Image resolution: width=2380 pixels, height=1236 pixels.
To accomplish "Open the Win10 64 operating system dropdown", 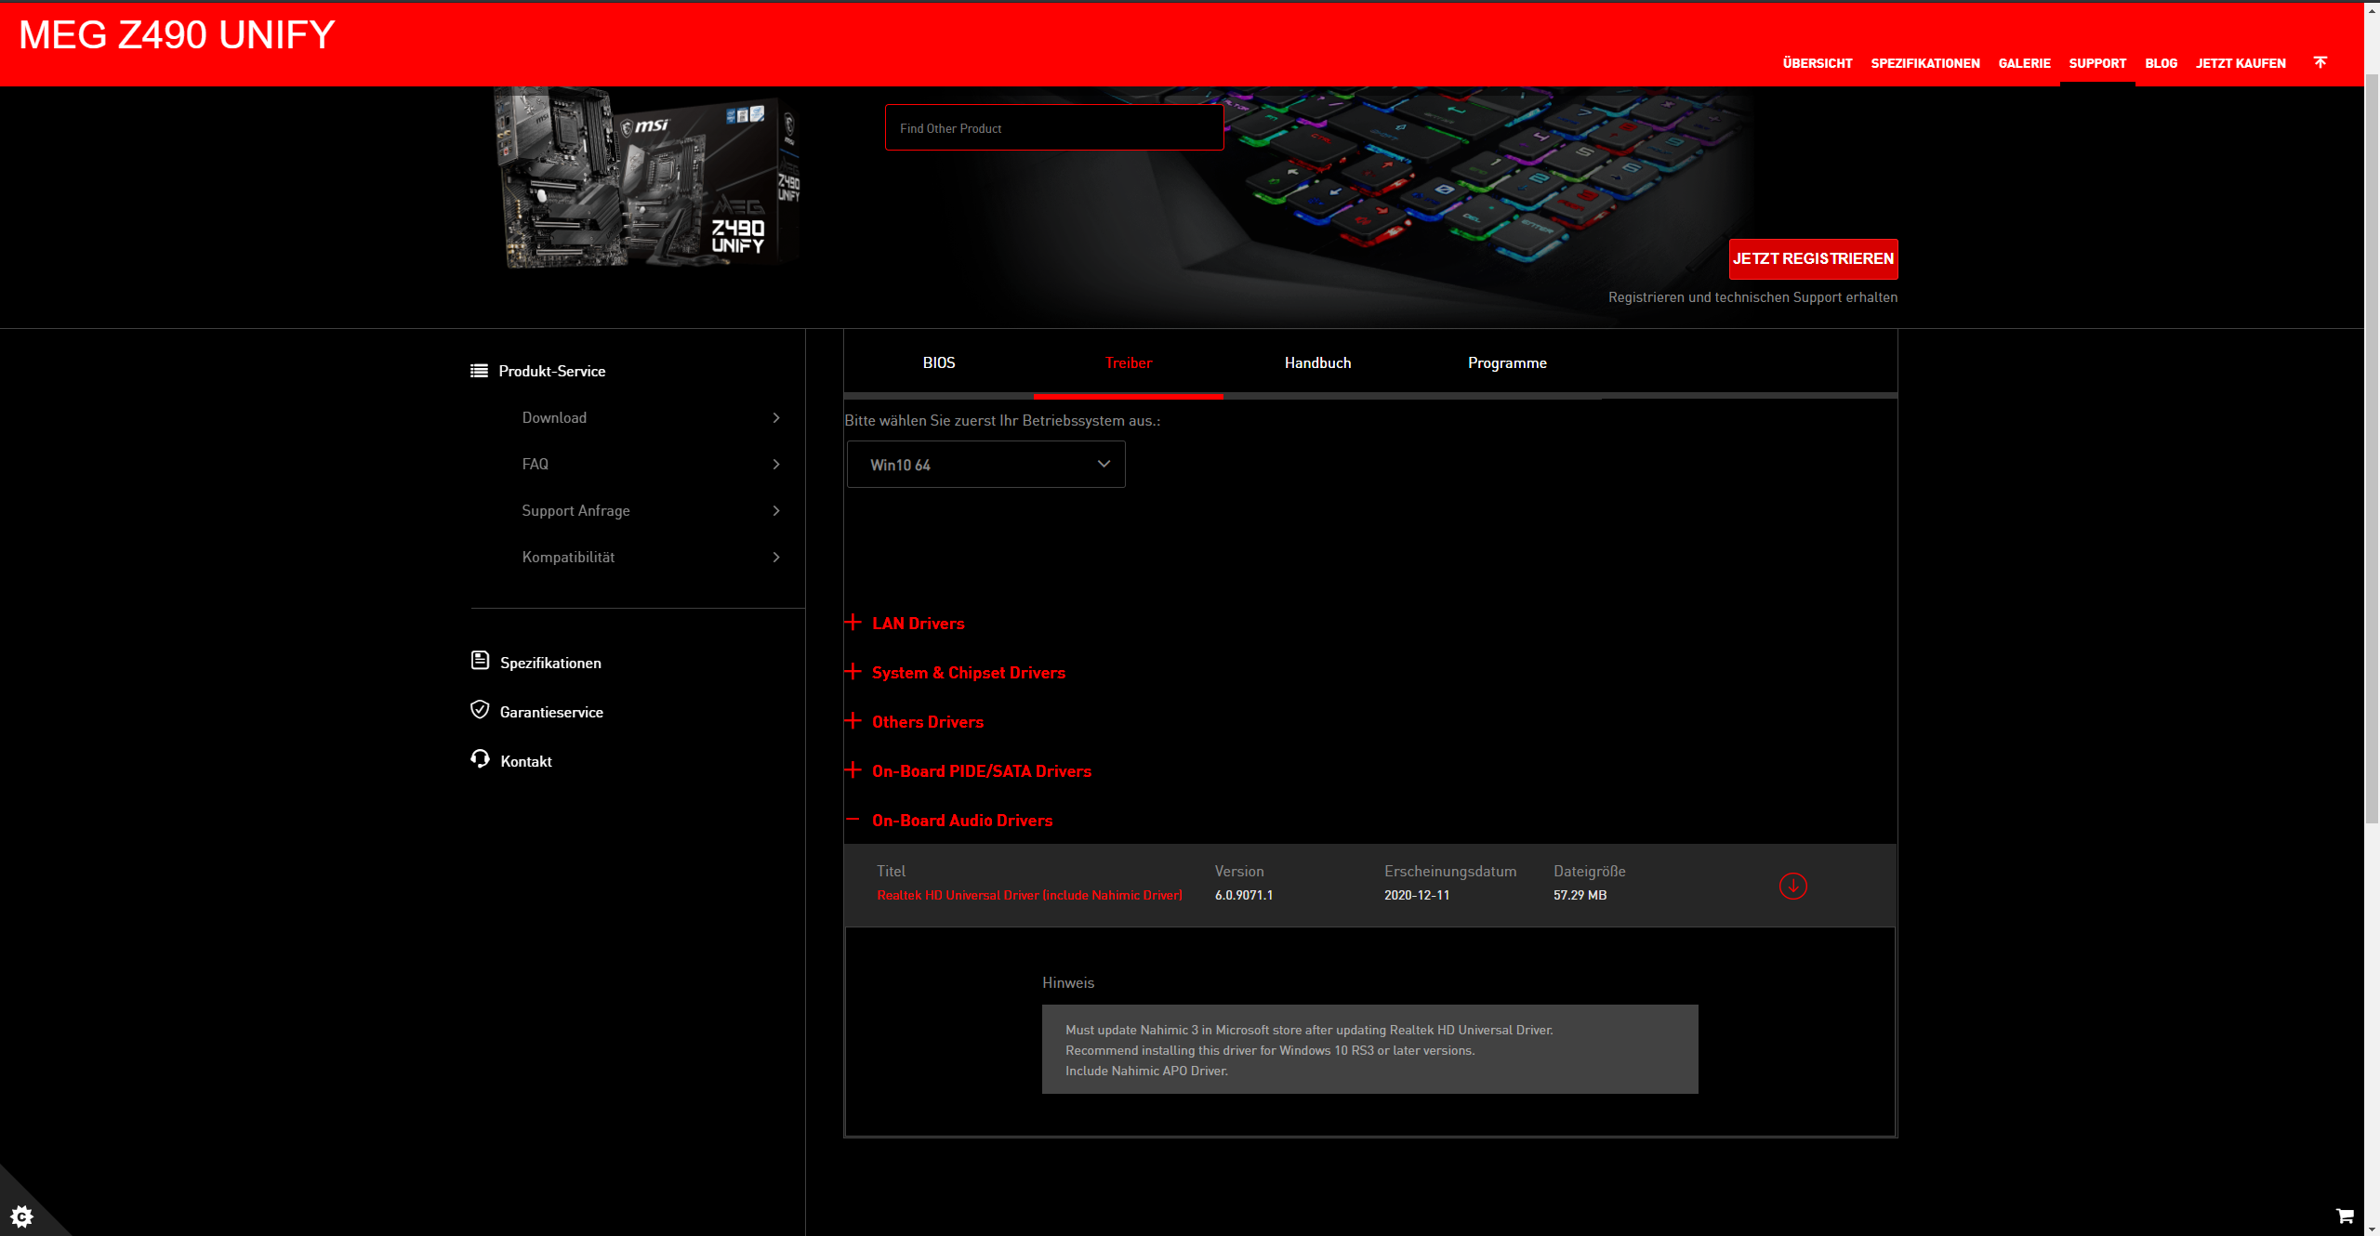I will pos(985,465).
